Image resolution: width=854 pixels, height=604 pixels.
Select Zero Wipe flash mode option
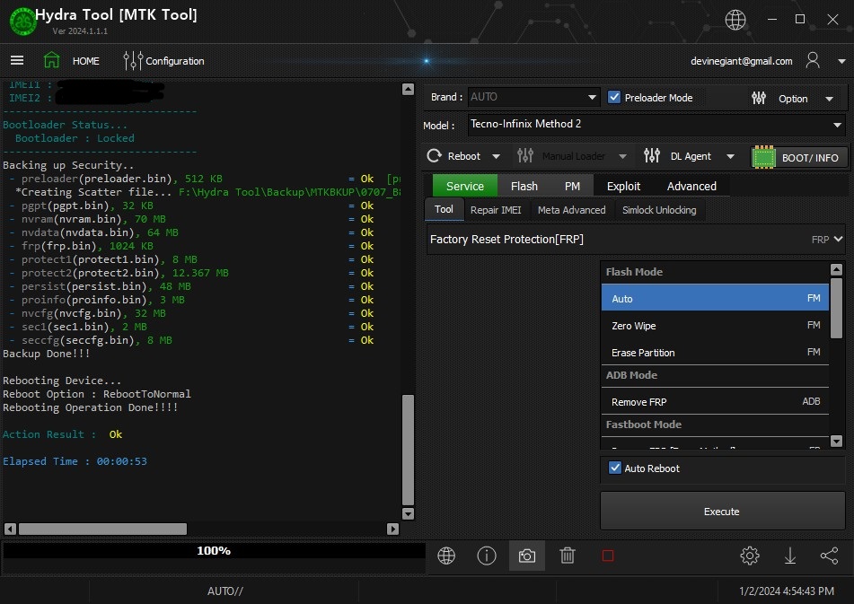[x=715, y=326]
